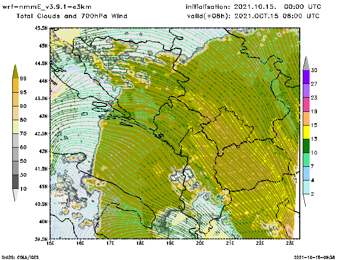This screenshot has height=260, width=344.
Task: Click the 21E longitude label
Action: pyautogui.click(x=230, y=243)
